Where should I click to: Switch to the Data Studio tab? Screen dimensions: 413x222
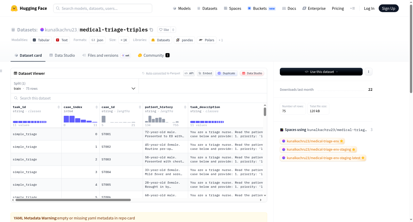tap(62, 55)
